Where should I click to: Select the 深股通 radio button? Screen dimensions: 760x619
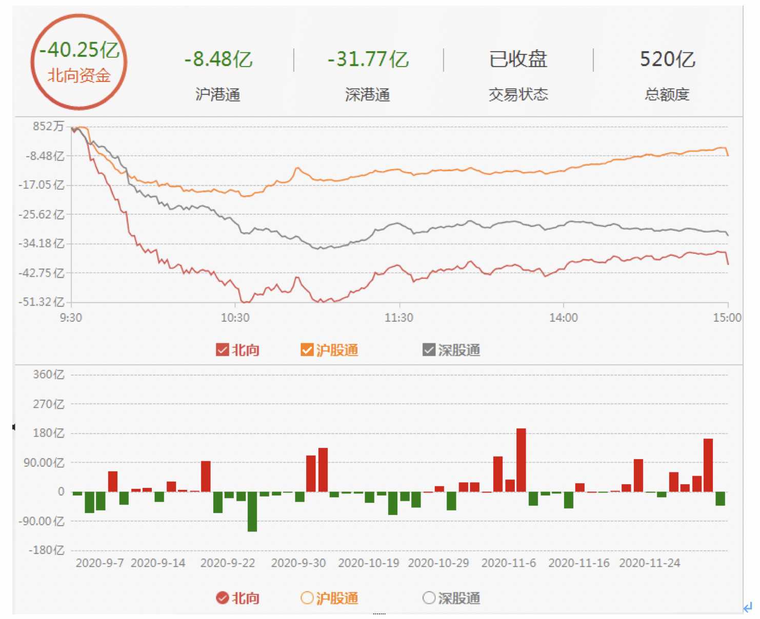coord(429,598)
